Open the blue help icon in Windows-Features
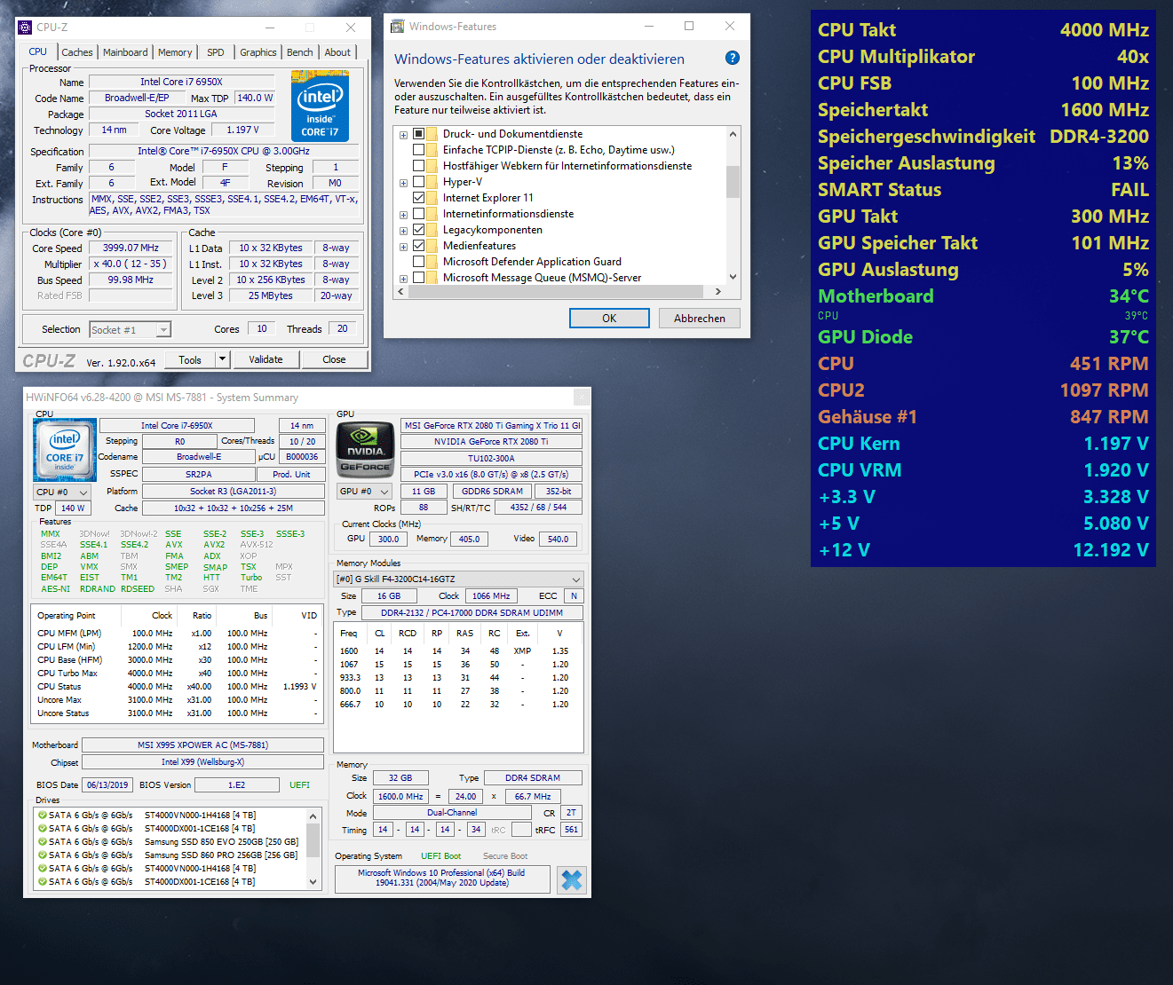 pyautogui.click(x=732, y=58)
